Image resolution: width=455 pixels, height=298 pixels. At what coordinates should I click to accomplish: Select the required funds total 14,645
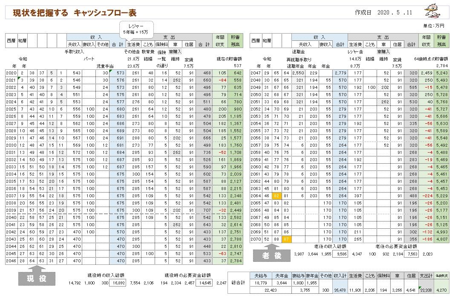204,283
